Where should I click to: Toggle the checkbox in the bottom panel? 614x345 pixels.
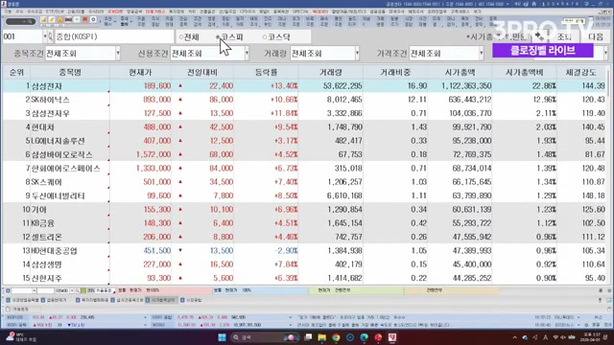click(x=8, y=309)
